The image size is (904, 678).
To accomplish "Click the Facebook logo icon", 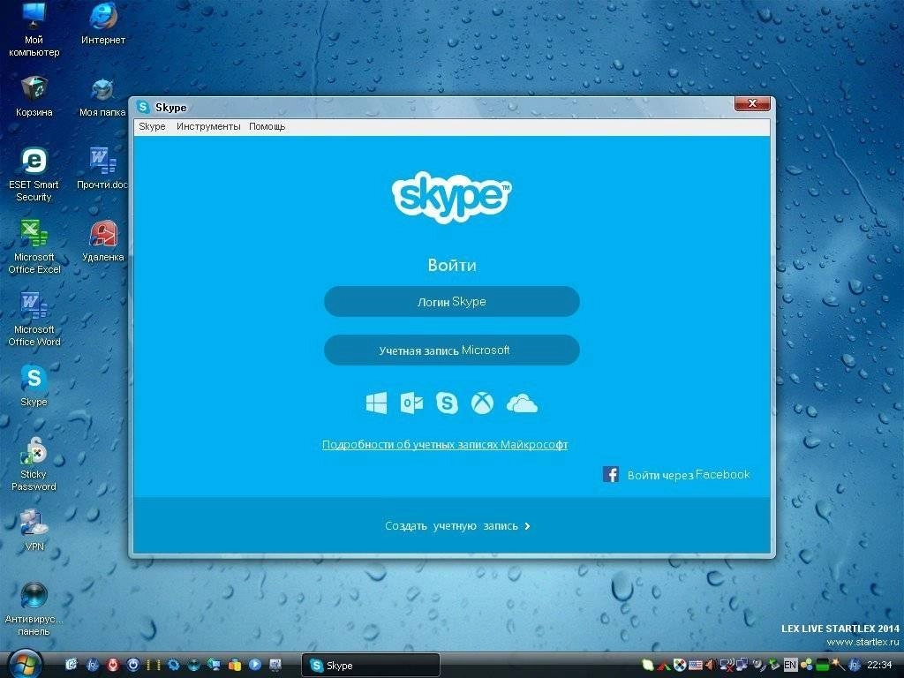I will 611,474.
